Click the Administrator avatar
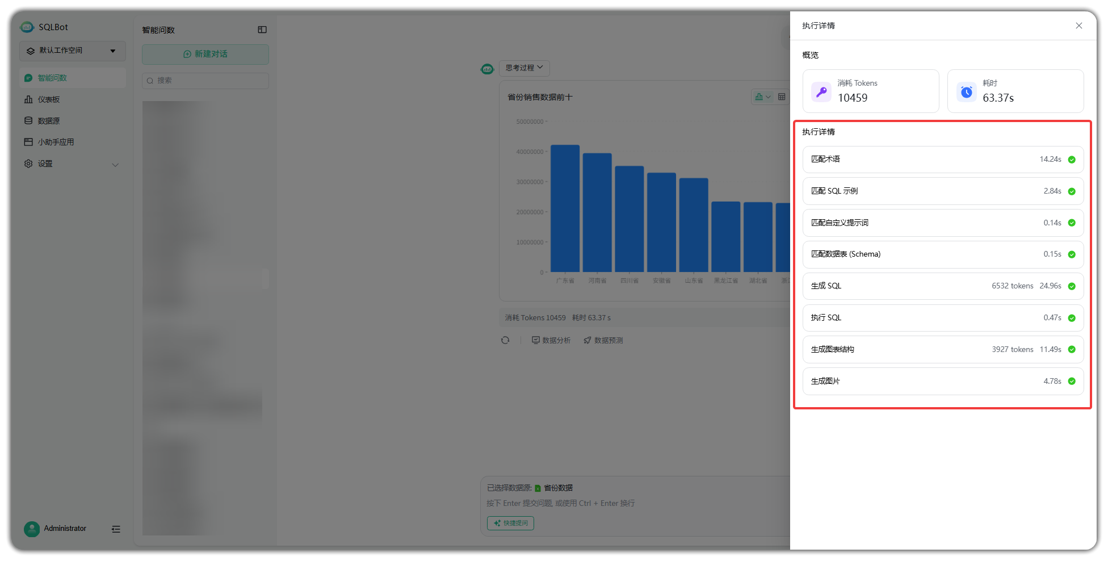The image size is (1108, 561). pos(32,529)
